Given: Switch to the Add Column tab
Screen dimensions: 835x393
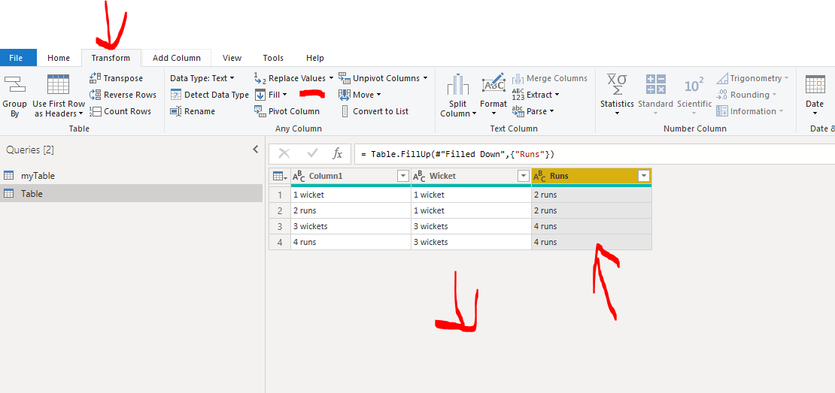Looking at the screenshot, I should (177, 58).
